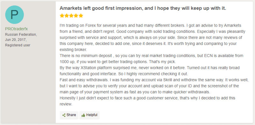Share this review using the Share button
Image resolution: width=255 pixels, height=125 pixels.
(x=69, y=115)
